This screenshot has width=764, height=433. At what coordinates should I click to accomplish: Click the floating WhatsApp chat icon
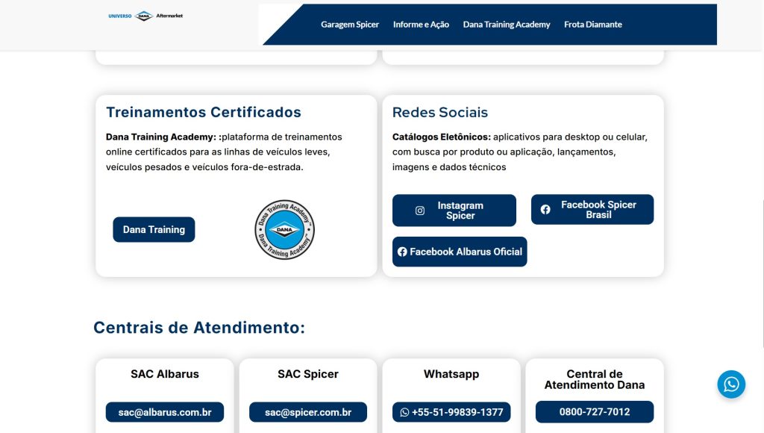click(731, 384)
